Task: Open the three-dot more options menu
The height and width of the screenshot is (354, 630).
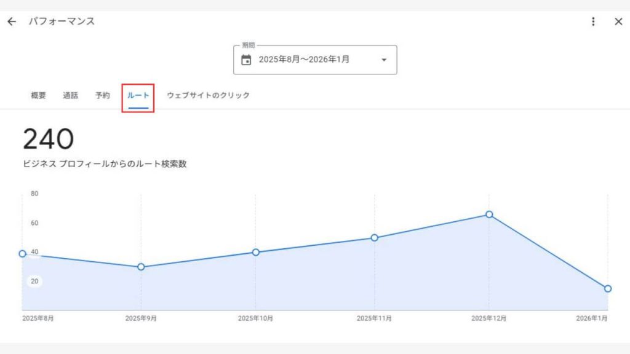Action: (593, 22)
